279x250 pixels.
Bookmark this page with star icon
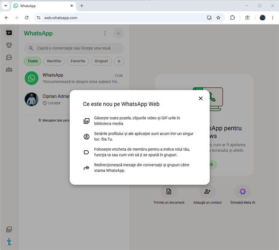pos(218,18)
